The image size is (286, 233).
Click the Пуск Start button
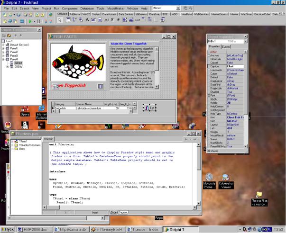(x=7, y=229)
